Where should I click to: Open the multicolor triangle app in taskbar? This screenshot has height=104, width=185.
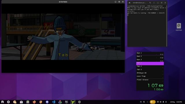[60, 102]
